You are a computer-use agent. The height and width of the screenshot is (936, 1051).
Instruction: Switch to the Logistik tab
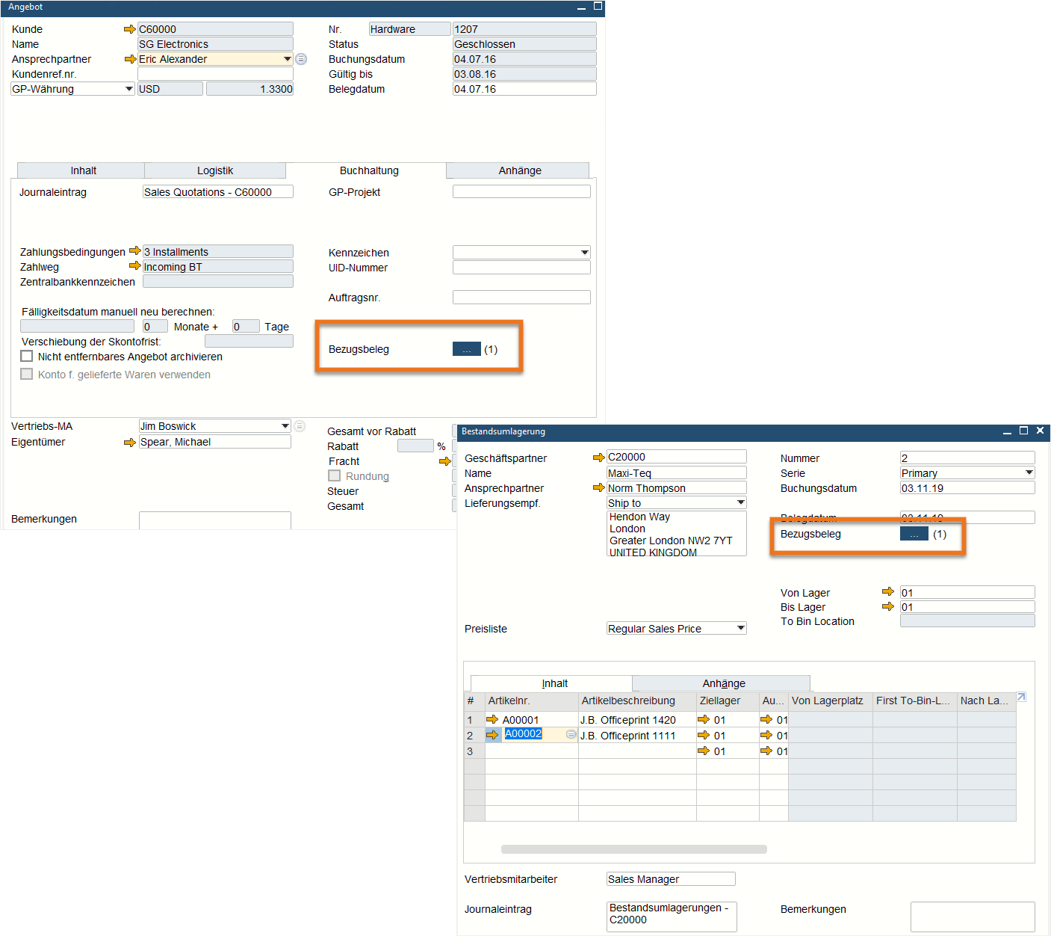[x=215, y=170]
